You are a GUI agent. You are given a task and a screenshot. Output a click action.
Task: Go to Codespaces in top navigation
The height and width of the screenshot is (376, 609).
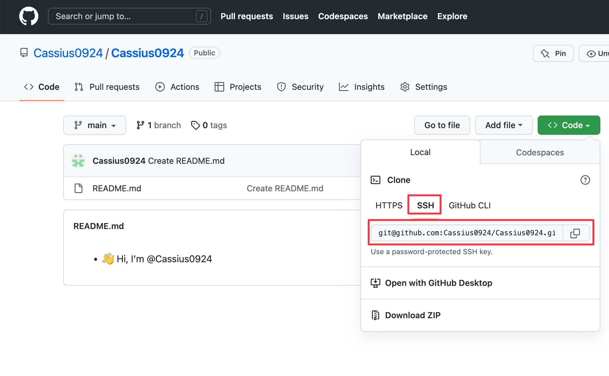[343, 16]
